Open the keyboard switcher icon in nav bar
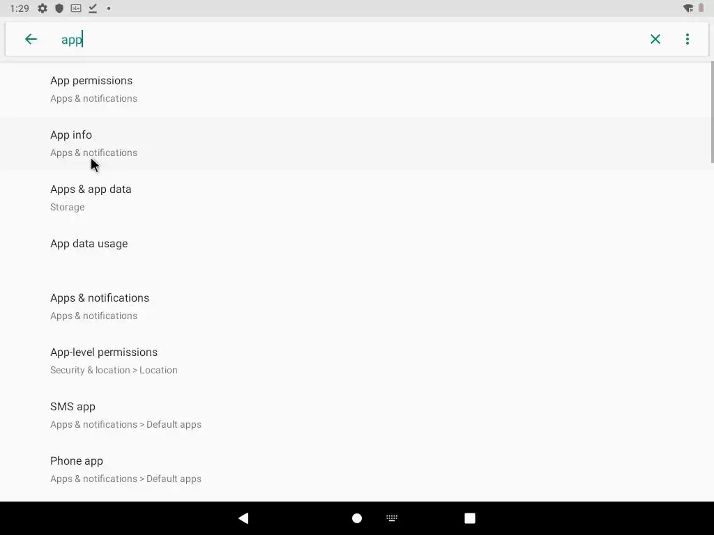The width and height of the screenshot is (714, 535). click(392, 518)
